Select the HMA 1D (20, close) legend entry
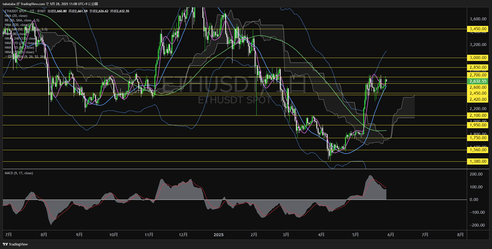 [x=19, y=52]
